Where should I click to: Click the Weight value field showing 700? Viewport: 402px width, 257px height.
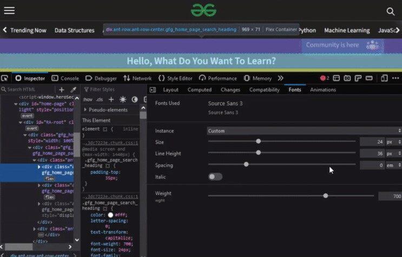coord(390,196)
